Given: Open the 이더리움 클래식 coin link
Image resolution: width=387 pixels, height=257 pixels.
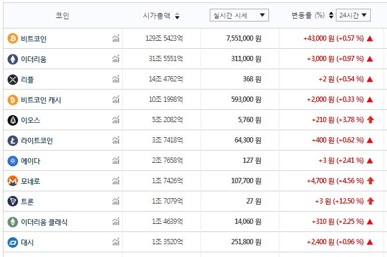Looking at the screenshot, I should click(44, 222).
